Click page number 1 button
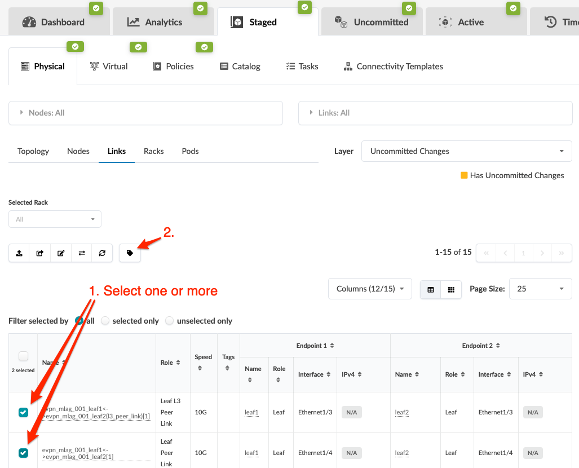 pos(523,253)
